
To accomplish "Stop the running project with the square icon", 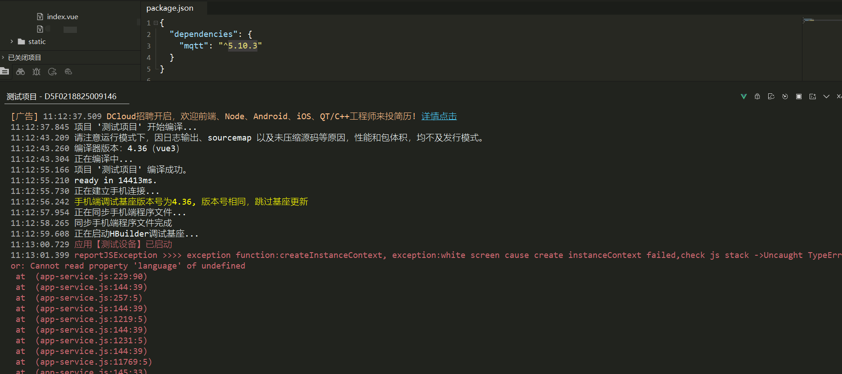I will click(799, 97).
